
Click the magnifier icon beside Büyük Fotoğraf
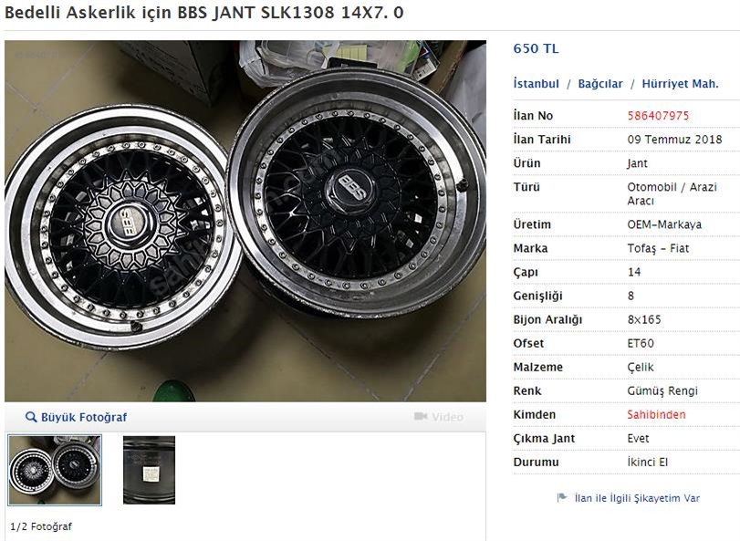[x=31, y=417]
